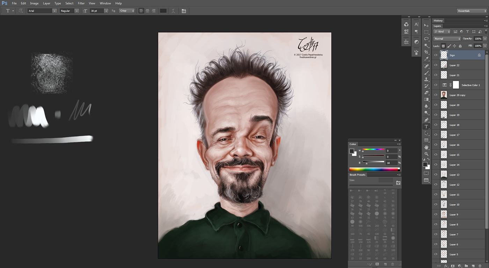
Task: Open the File menu
Action: coord(14,3)
